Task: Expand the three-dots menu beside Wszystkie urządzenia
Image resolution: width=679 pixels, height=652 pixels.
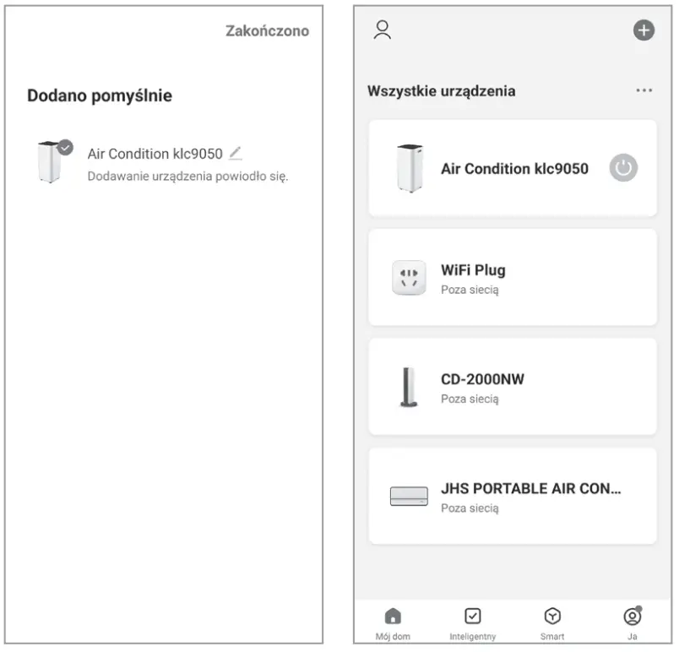Action: click(x=644, y=90)
